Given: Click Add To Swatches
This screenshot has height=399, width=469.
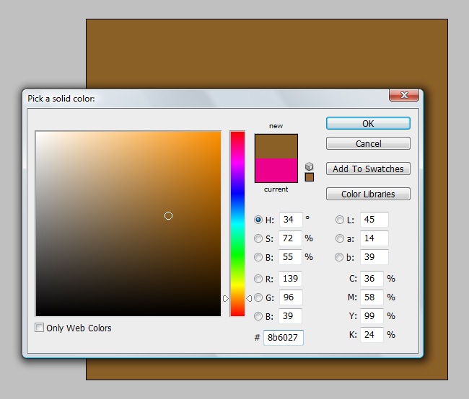Looking at the screenshot, I should click(x=368, y=169).
